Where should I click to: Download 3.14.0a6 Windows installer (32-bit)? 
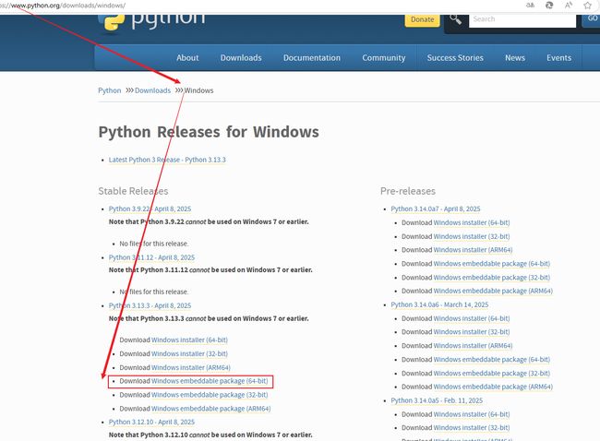[x=472, y=332]
